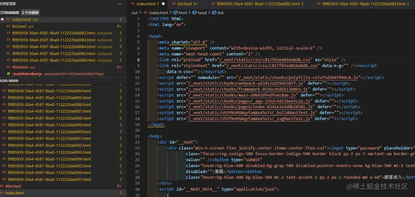Image resolution: width=415 pixels, height=197 pixels.
Task: Click HTML file icon on 6082.html tab
Action: coord(213,4)
